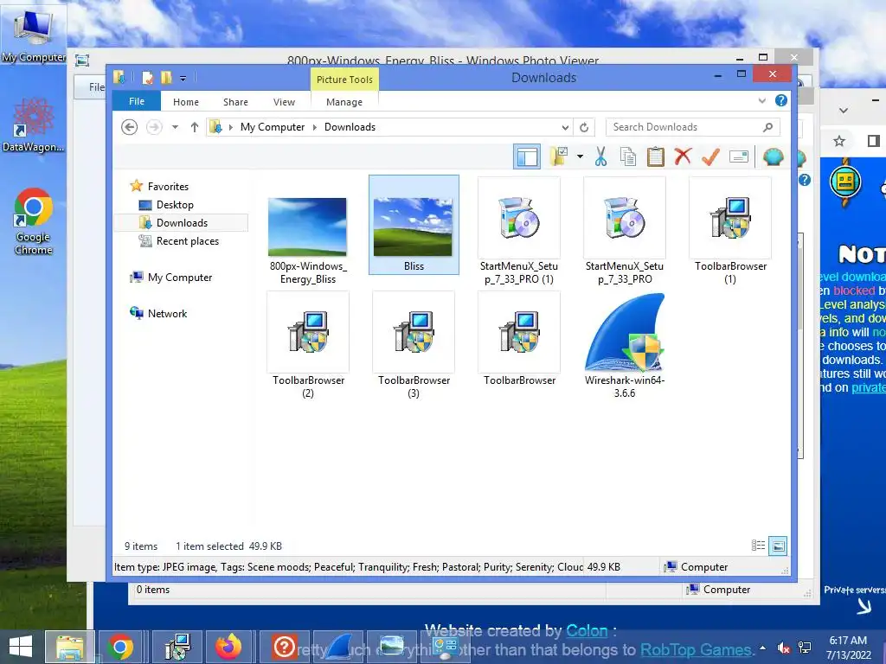Go back with the Back arrow button
This screenshot has height=664, width=886.
[130, 127]
